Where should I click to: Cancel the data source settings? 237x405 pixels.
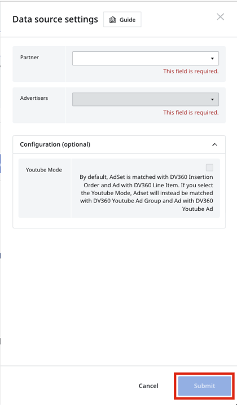pyautogui.click(x=148, y=386)
